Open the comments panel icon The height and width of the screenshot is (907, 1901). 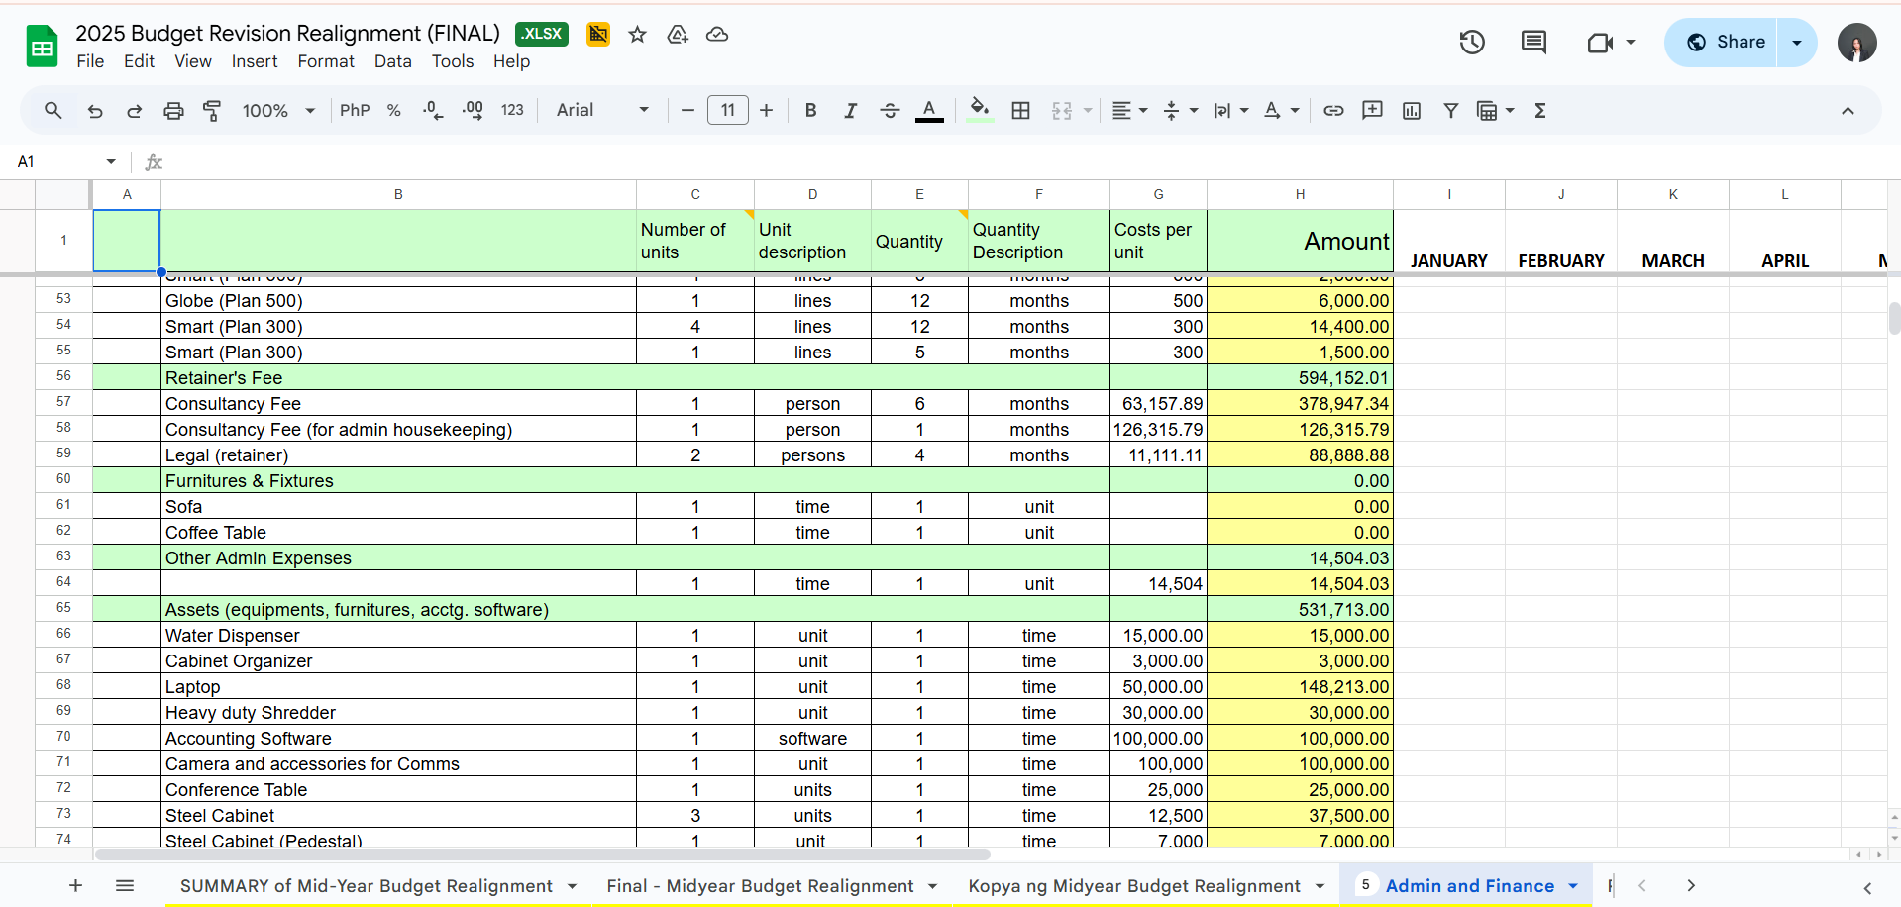tap(1532, 43)
